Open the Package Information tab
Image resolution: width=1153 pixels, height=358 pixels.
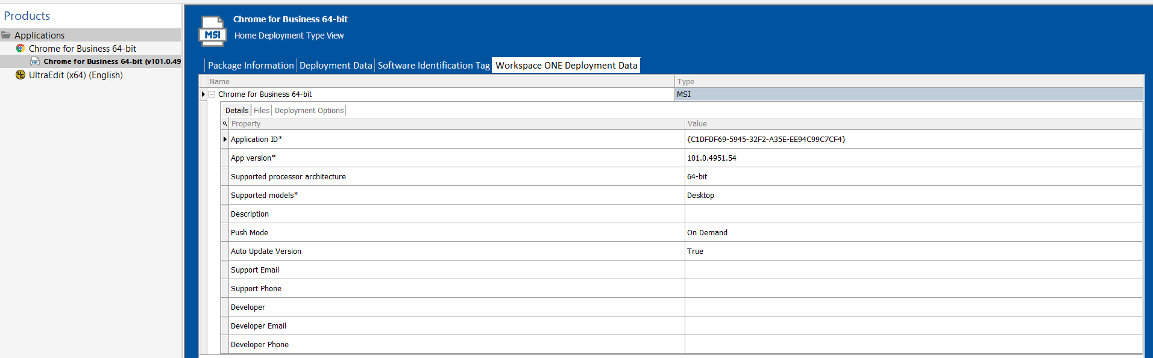(251, 66)
